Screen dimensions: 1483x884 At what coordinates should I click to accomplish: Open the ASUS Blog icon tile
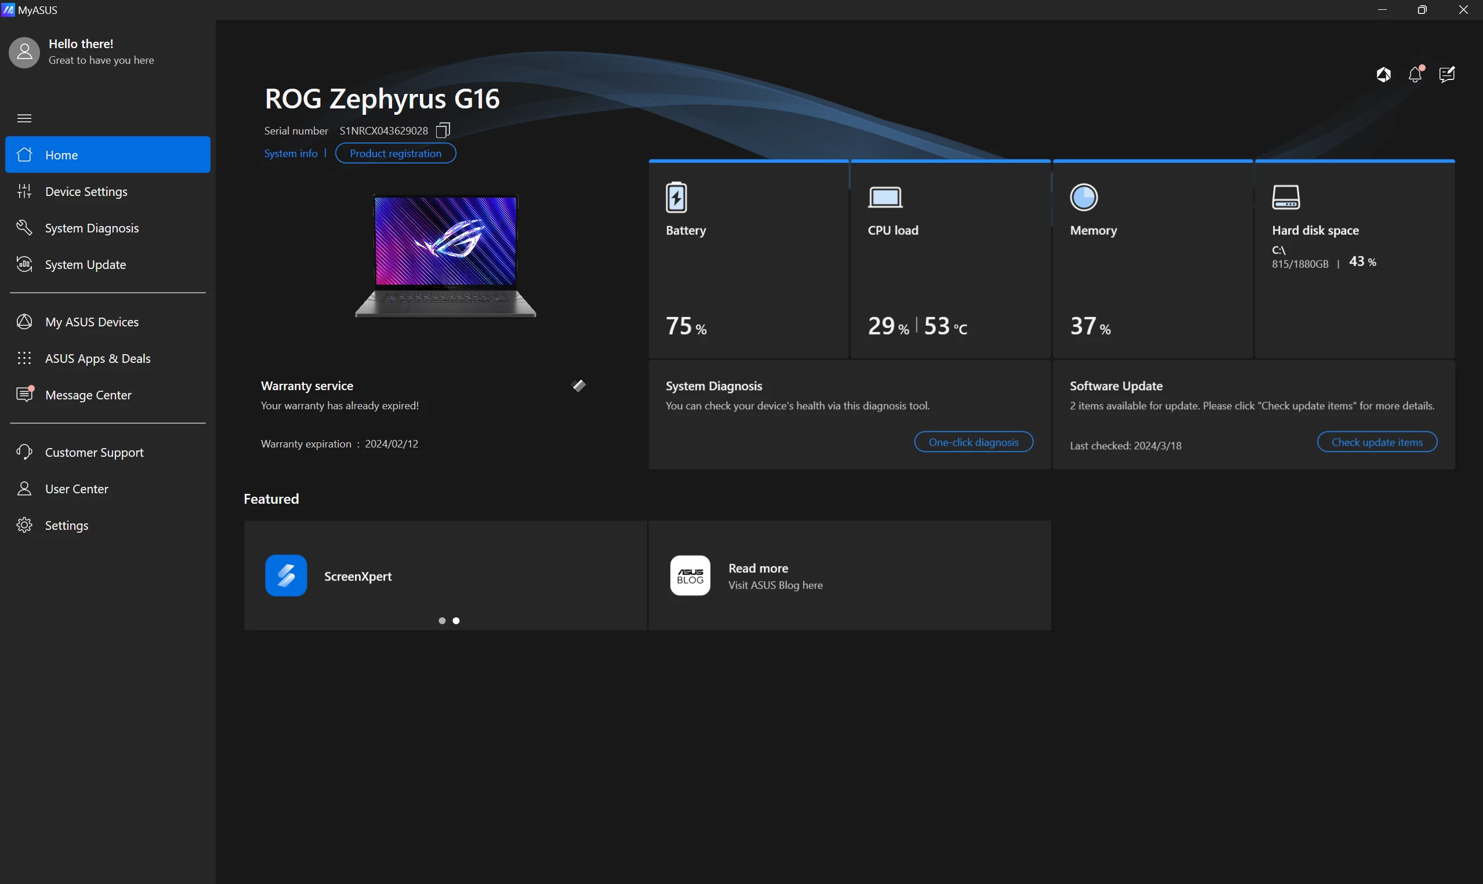[690, 576]
